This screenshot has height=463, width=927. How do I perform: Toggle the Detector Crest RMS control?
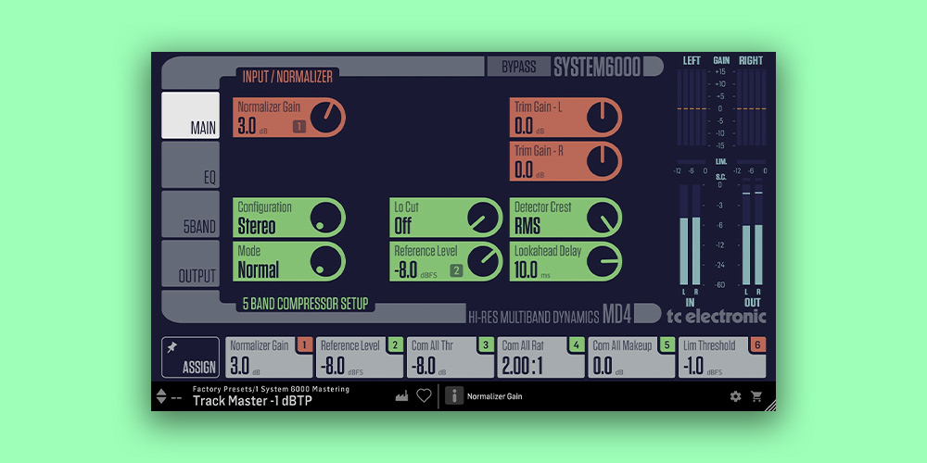coord(603,218)
